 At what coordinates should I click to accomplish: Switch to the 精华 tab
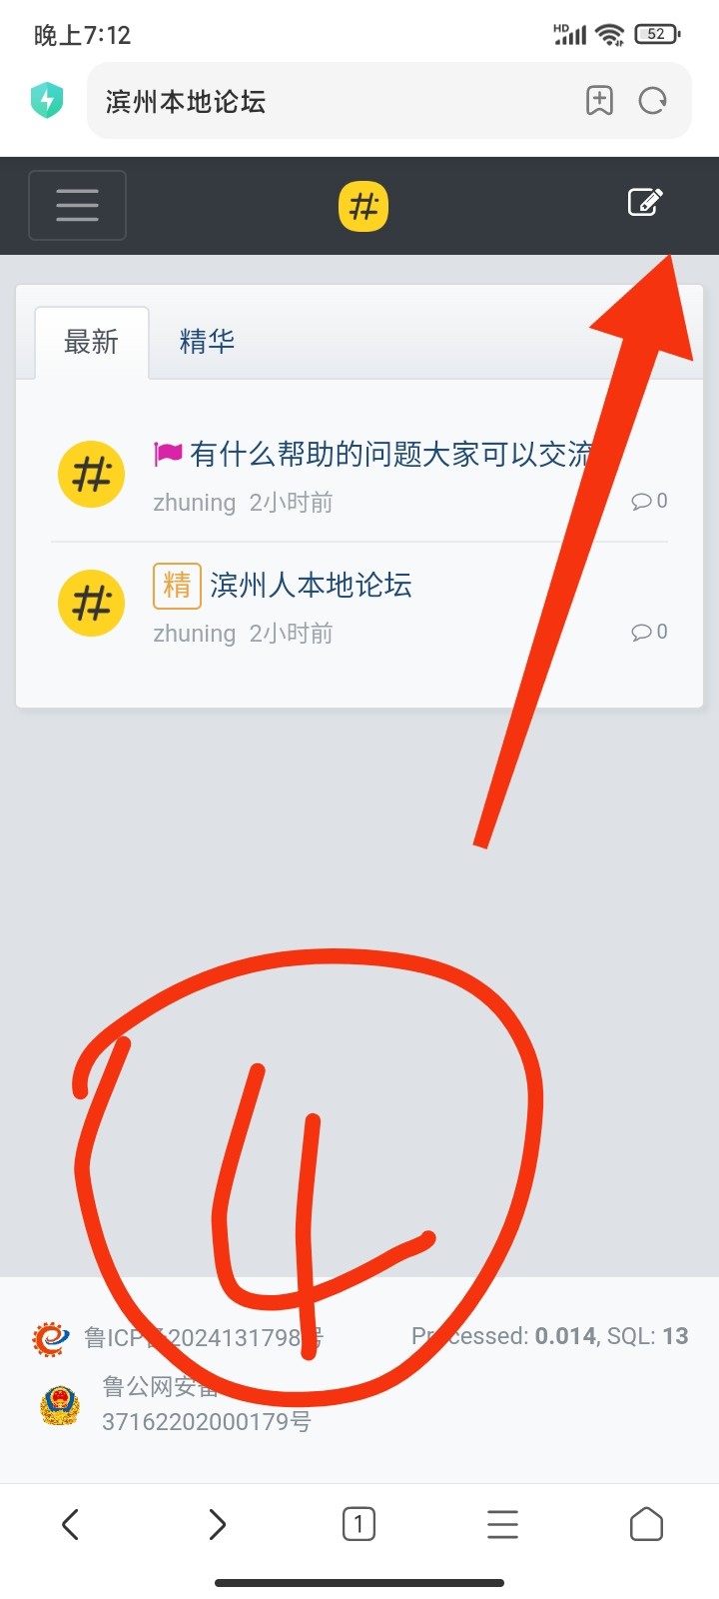pyautogui.click(x=207, y=342)
